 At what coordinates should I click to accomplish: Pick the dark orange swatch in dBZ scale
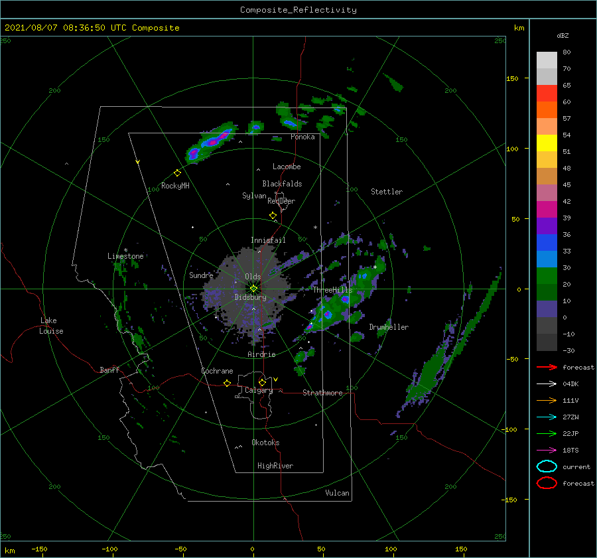click(x=547, y=110)
